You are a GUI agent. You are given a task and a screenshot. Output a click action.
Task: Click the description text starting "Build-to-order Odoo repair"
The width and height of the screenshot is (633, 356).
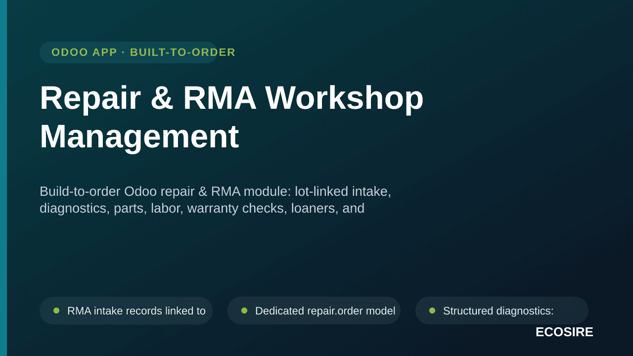[215, 200]
